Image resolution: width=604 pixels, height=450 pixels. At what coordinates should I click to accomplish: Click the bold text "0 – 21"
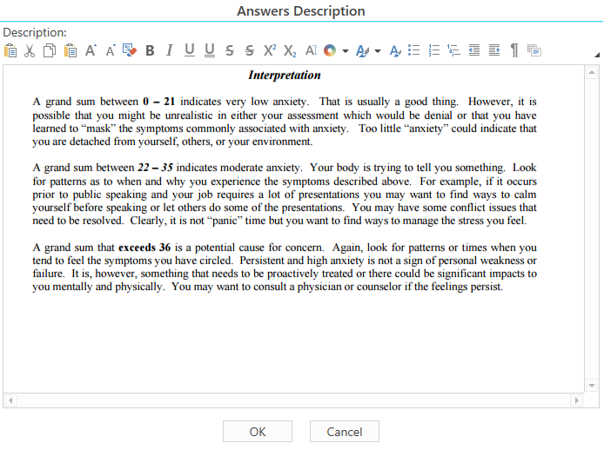click(x=158, y=102)
